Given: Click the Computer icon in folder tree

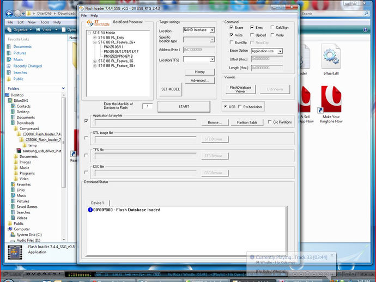Looking at the screenshot, I should [x=10, y=229].
